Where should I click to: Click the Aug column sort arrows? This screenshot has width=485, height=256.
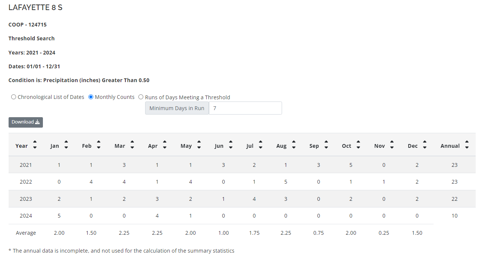(294, 145)
